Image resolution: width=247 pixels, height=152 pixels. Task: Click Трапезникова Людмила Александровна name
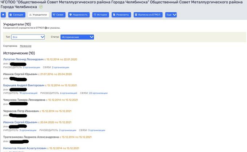click(31, 137)
